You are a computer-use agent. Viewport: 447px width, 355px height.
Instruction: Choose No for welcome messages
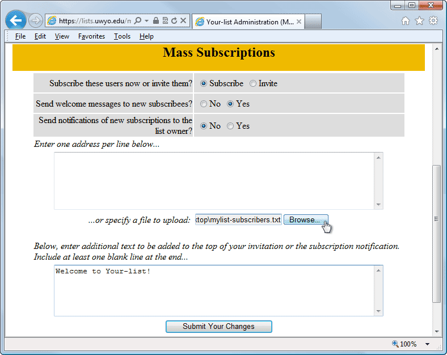coord(203,104)
